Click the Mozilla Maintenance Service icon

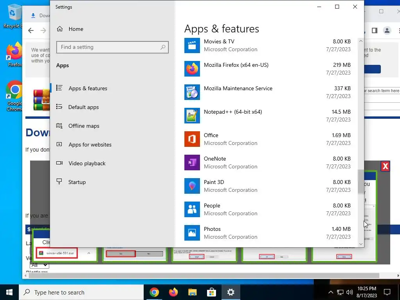(192, 92)
